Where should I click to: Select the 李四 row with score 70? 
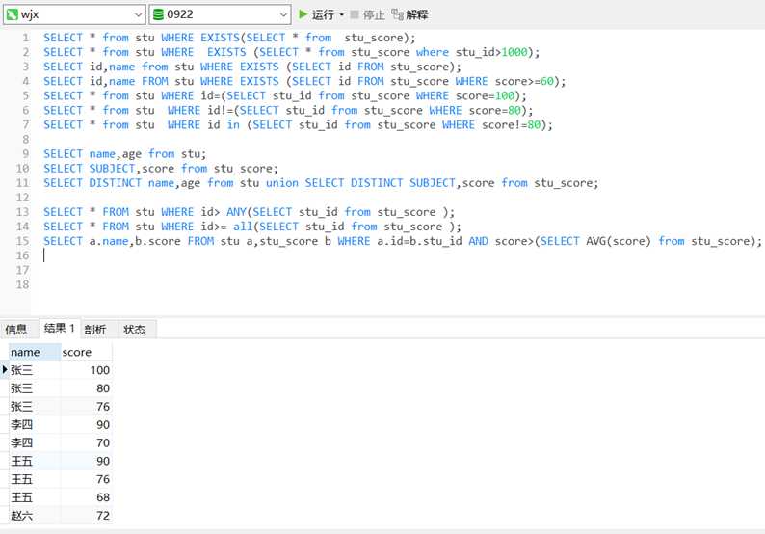61,442
